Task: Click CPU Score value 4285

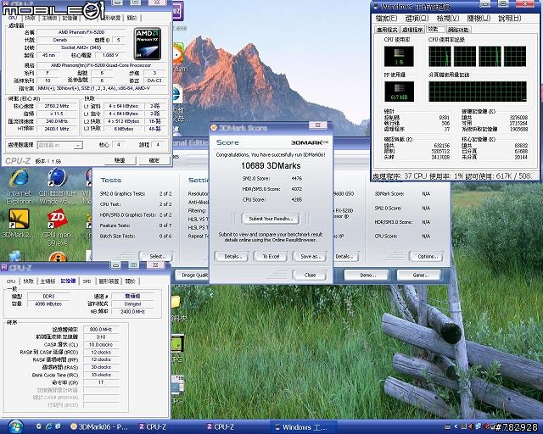Action: coord(296,200)
